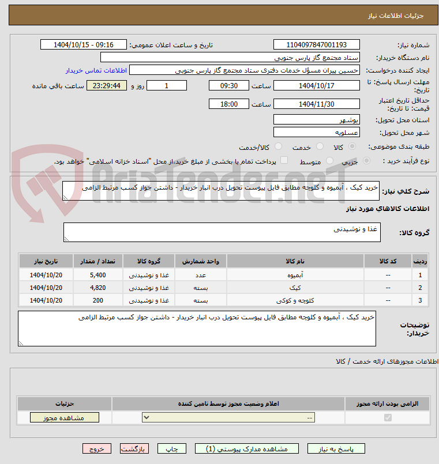Click the goods group field غذا و نوشیدنی
This screenshot has width=439, height=464.
click(222, 232)
